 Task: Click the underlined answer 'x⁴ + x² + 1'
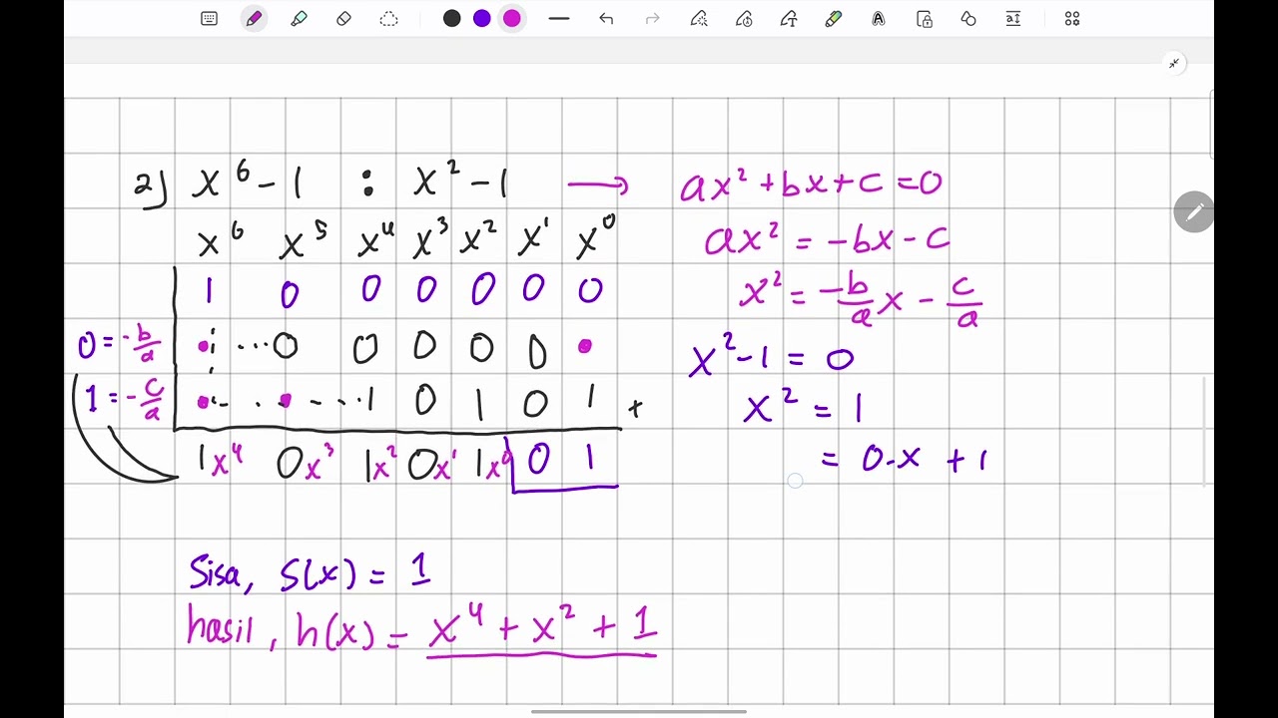coord(542,629)
